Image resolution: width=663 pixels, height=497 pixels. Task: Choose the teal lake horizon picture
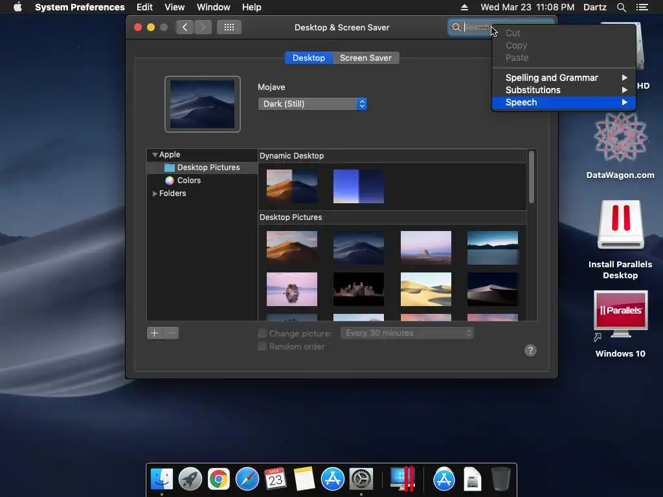coord(493,248)
